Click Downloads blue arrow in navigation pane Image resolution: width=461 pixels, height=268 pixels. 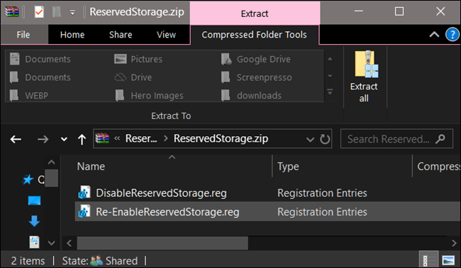[34, 221]
